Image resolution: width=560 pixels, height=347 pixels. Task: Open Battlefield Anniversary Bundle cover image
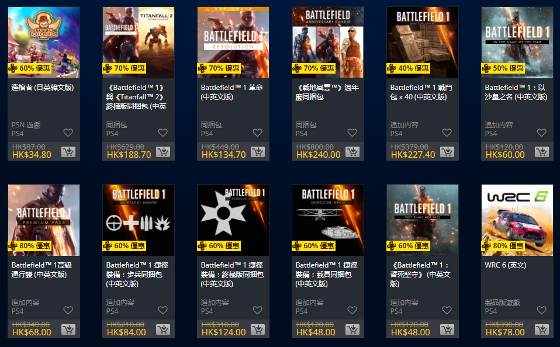[328, 43]
